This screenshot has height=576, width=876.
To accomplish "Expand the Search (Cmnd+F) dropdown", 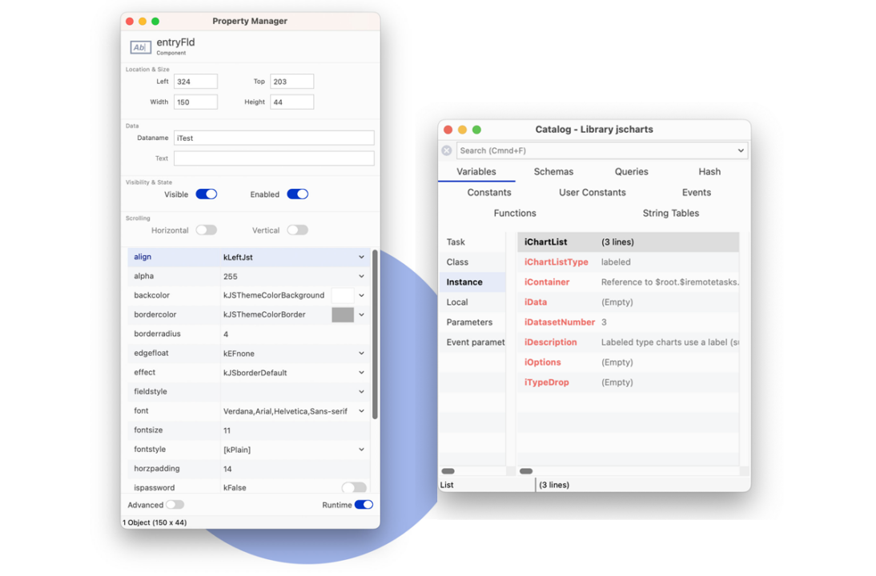I will coord(741,150).
